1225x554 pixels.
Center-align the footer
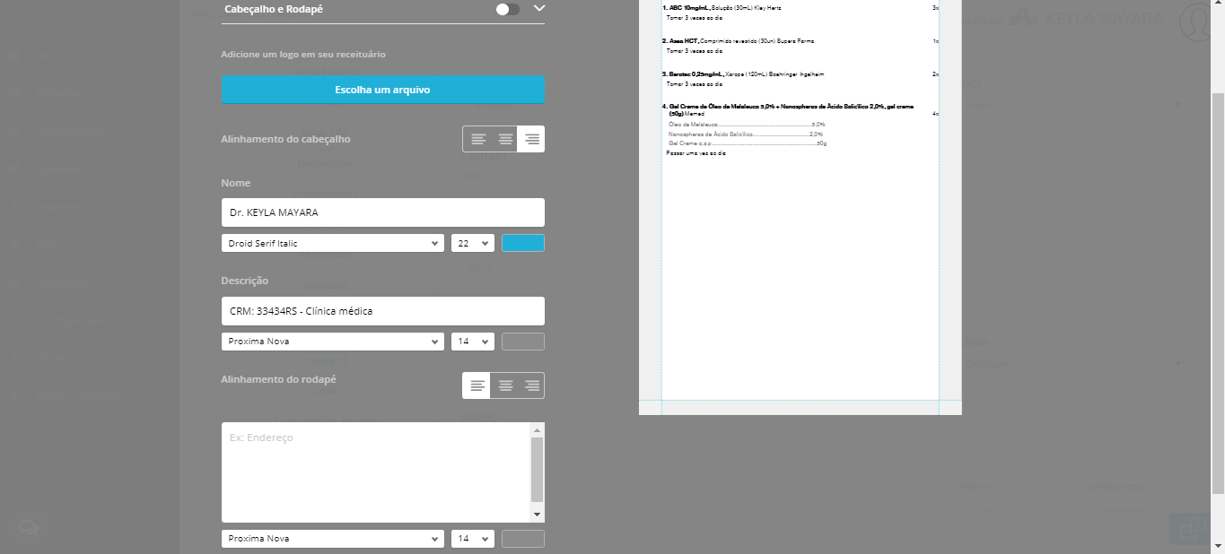pyautogui.click(x=505, y=385)
